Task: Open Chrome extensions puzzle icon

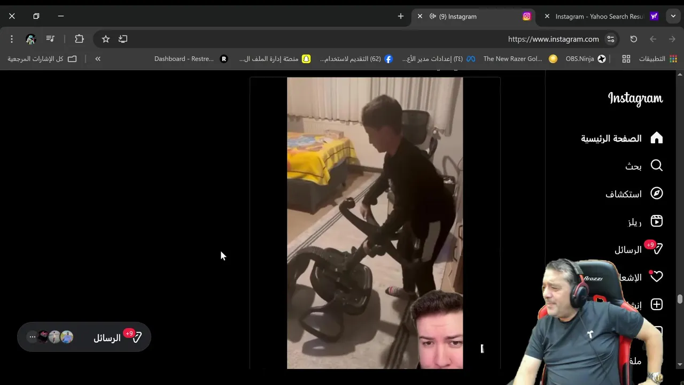Action: pyautogui.click(x=79, y=39)
